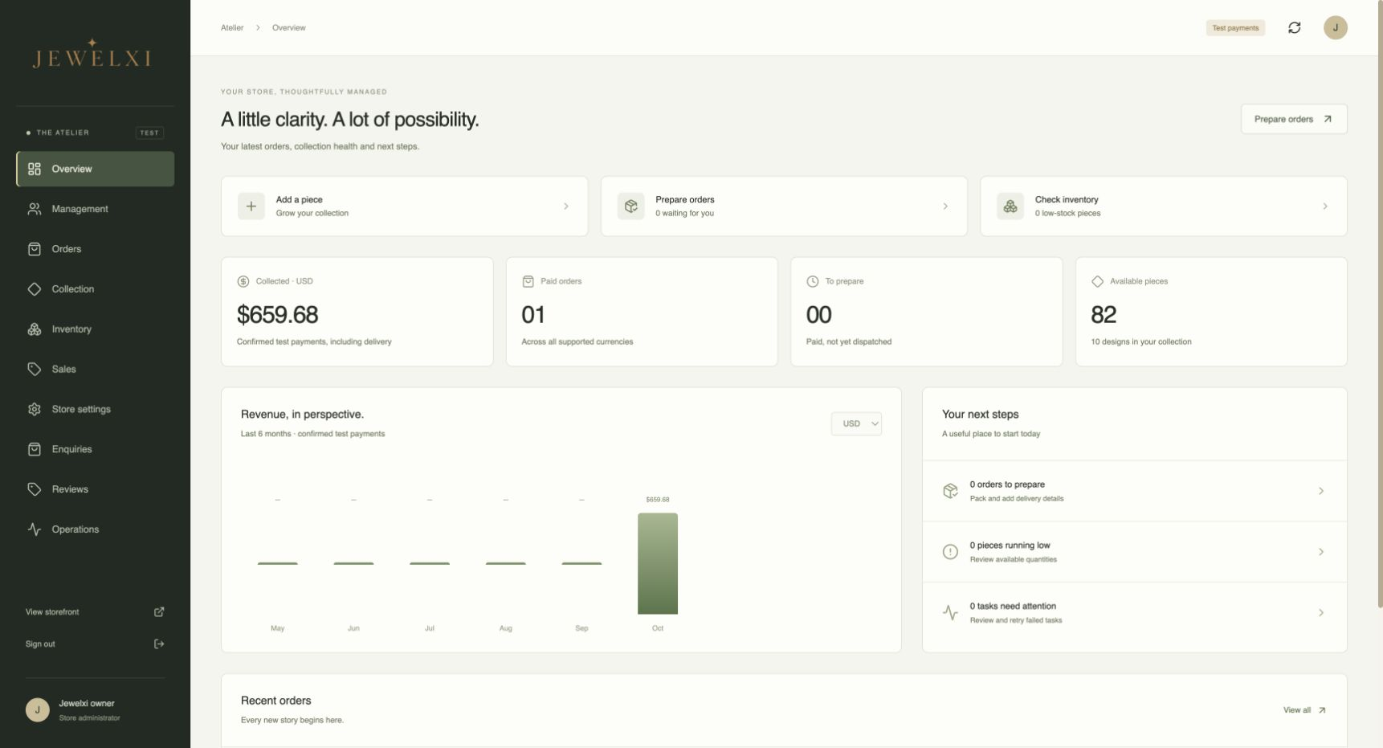Click the Prepare orders button top right
The width and height of the screenshot is (1383, 748).
point(1293,119)
